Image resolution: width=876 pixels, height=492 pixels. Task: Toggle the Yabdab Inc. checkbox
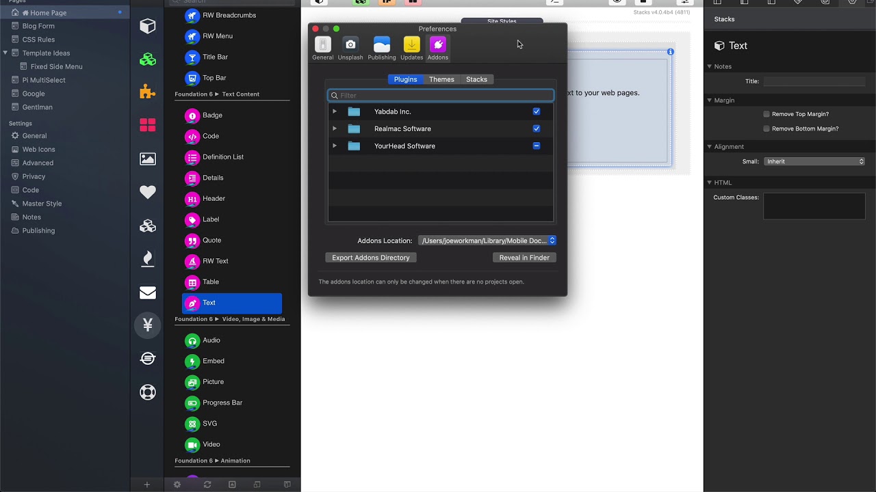(537, 111)
